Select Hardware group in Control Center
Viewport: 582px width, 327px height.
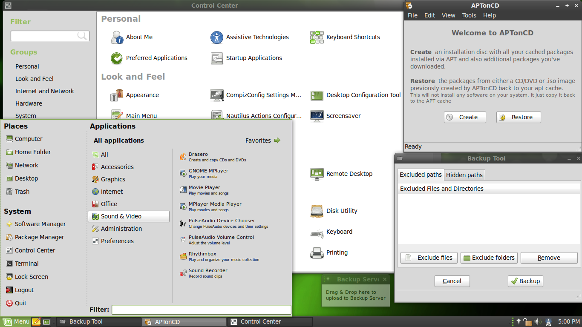tap(29, 103)
